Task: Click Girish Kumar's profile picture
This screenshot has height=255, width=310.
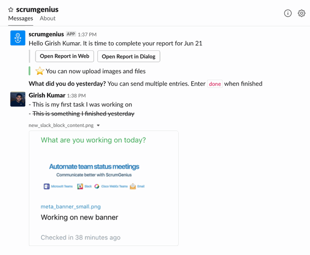Action: 18,99
